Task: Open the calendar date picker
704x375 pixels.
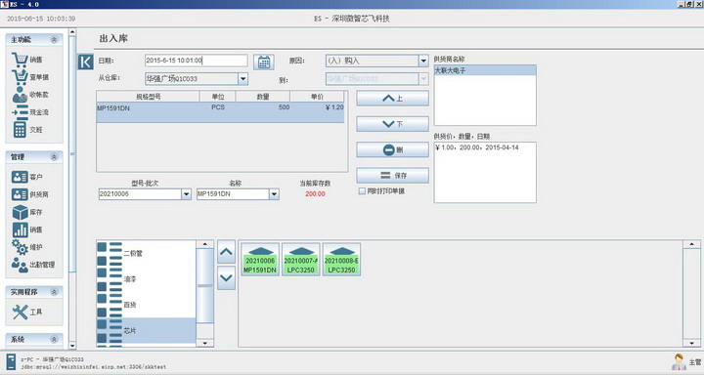Action: tap(264, 62)
